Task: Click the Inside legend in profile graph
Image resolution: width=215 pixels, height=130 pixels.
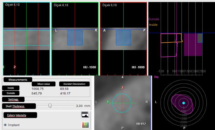Action: click(153, 25)
